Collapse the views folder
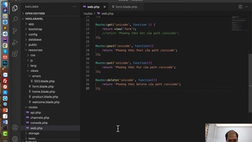The height and width of the screenshot is (142, 252). [x=50, y=71]
